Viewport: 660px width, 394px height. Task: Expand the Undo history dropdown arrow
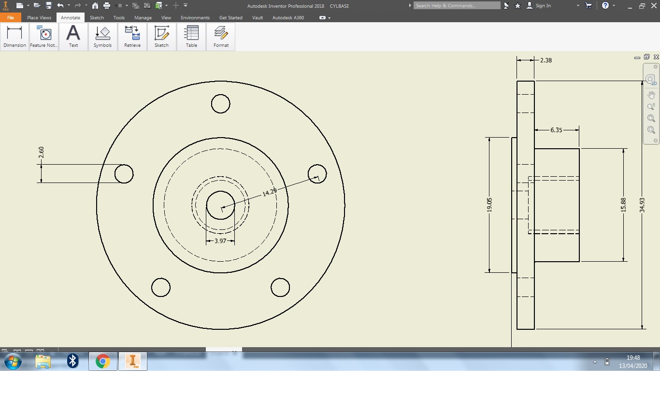(69, 5)
